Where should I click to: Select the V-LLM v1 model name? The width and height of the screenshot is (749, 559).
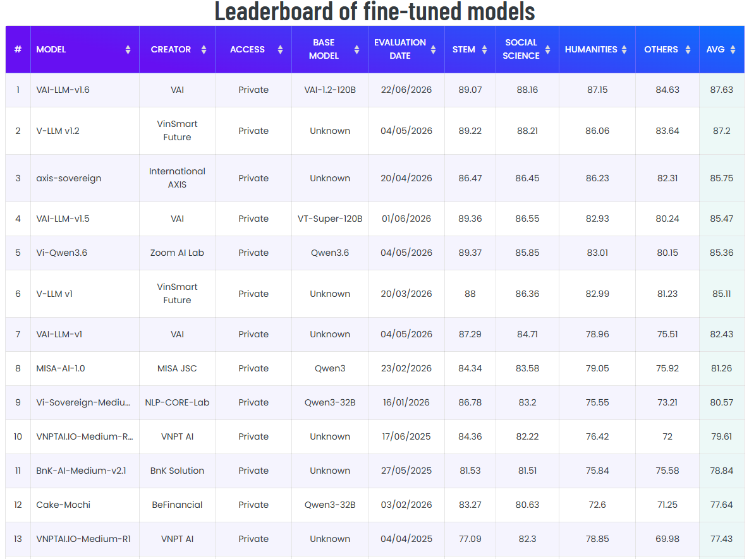tap(54, 294)
